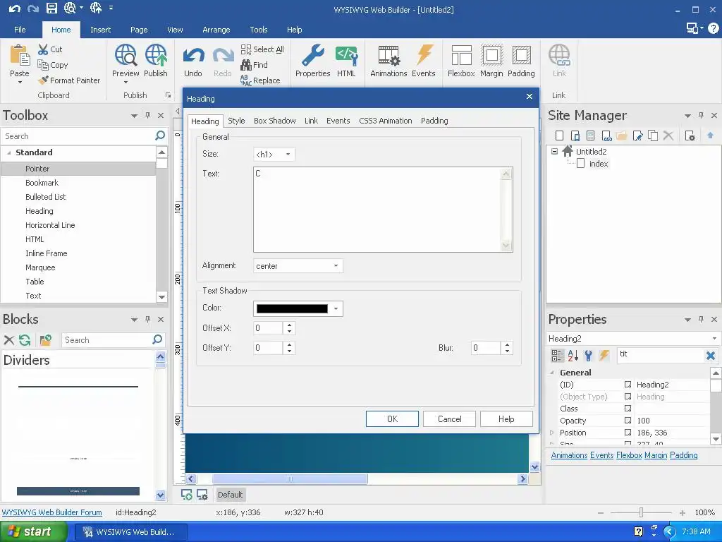This screenshot has height=542, width=722.
Task: Clear the Properties search filter with X
Action: (x=711, y=356)
